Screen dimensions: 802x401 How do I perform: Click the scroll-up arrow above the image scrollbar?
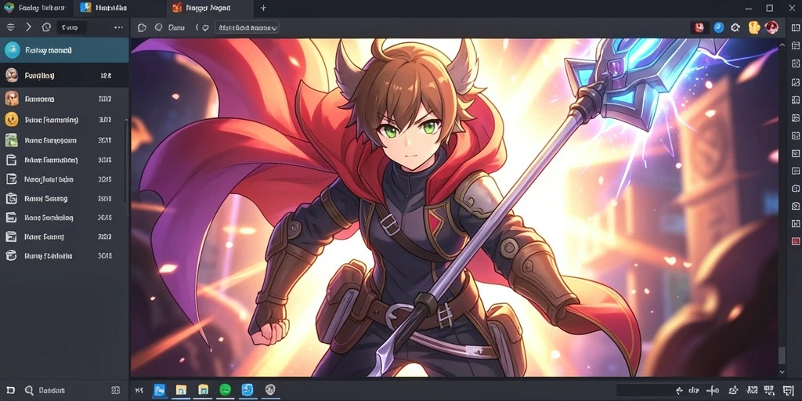782,45
